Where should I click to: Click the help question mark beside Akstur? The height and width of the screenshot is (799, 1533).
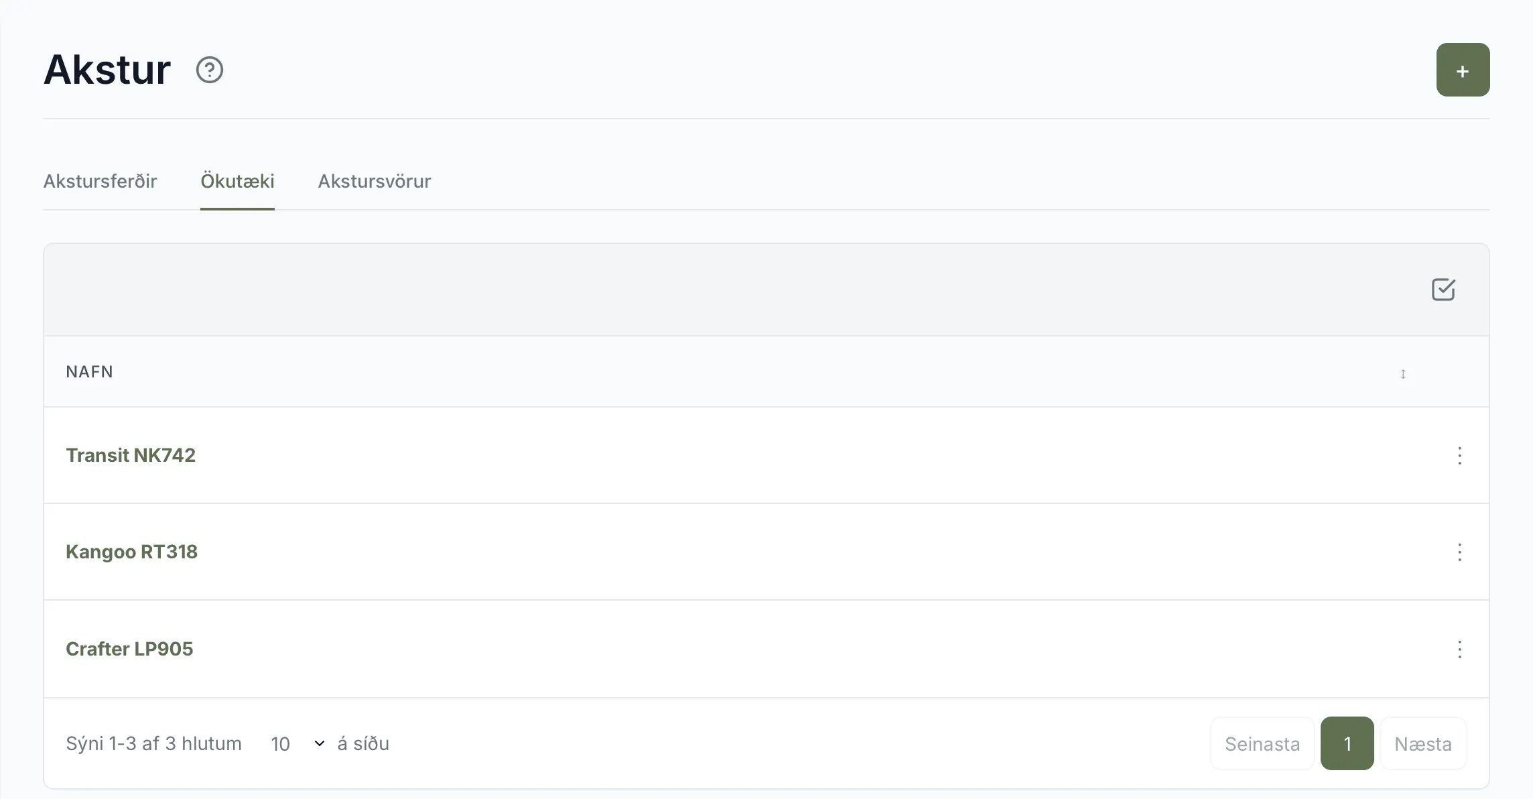click(x=209, y=70)
